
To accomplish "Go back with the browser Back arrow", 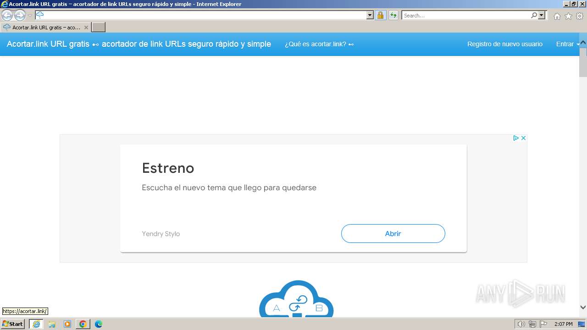I will 7,15.
